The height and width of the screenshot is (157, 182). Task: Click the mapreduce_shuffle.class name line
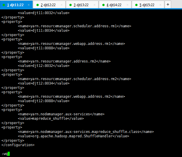click(x=86, y=132)
